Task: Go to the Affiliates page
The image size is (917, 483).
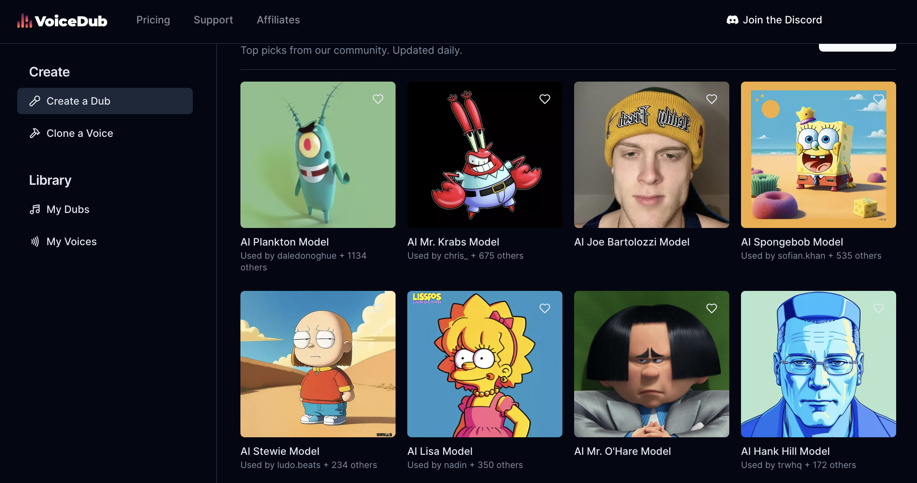Action: point(278,20)
